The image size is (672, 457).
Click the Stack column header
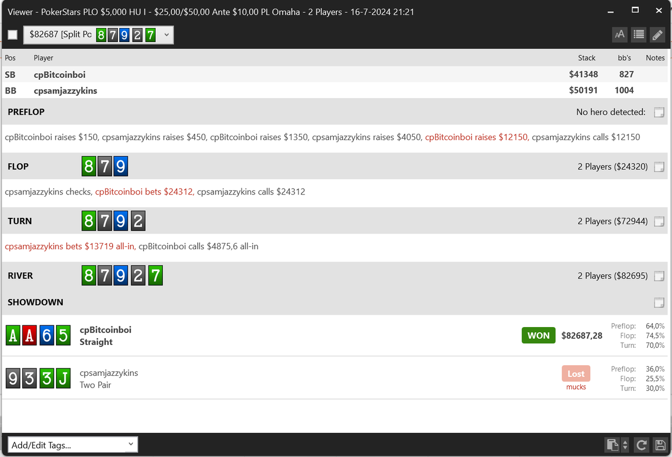pyautogui.click(x=587, y=58)
